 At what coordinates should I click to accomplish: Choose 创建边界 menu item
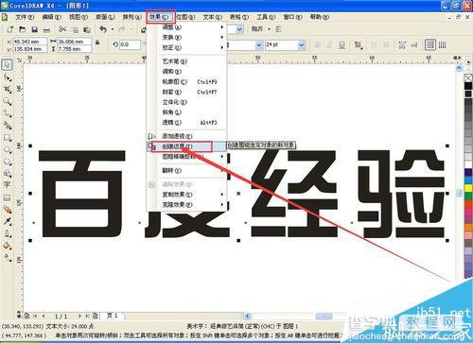pyautogui.click(x=186, y=146)
